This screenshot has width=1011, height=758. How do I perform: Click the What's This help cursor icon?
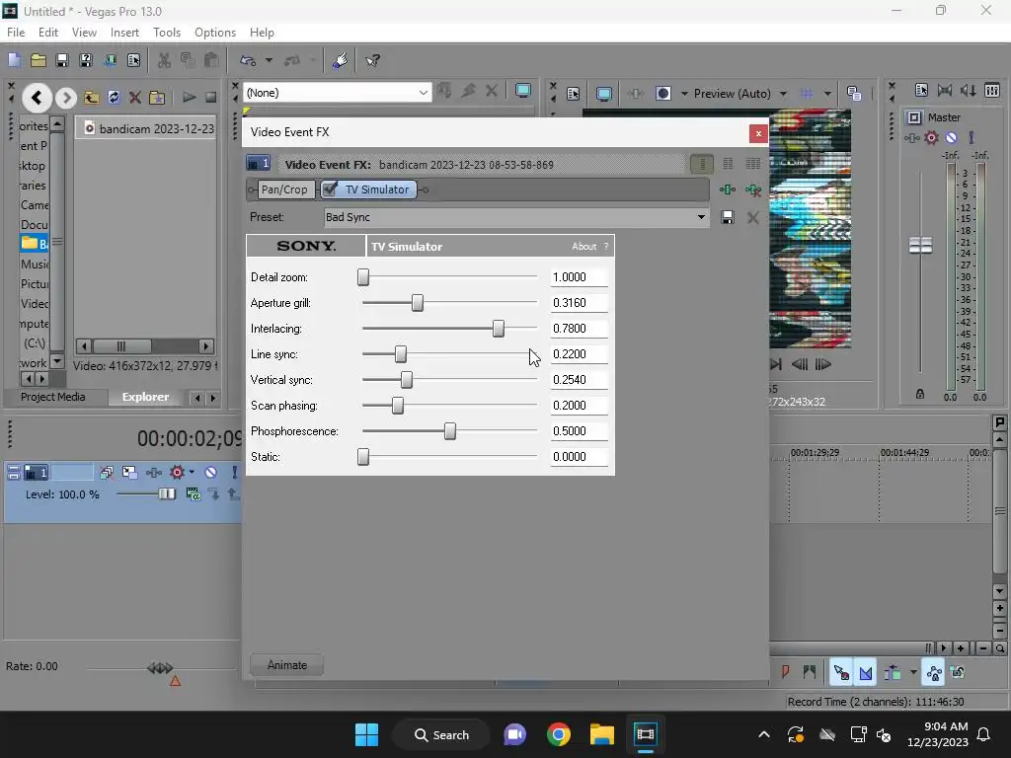point(372,60)
